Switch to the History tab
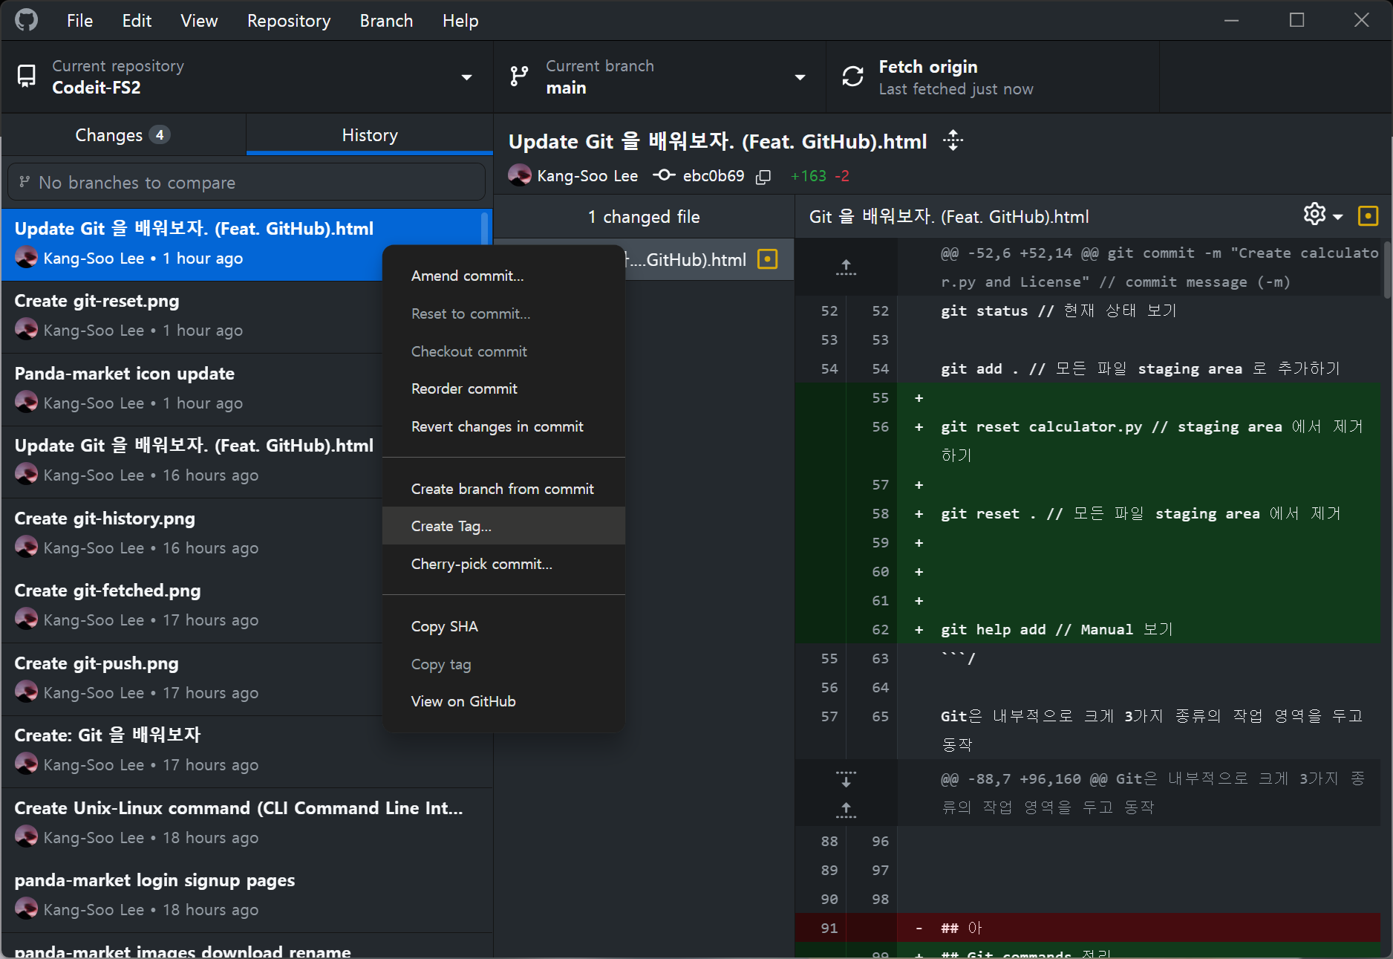 point(370,135)
